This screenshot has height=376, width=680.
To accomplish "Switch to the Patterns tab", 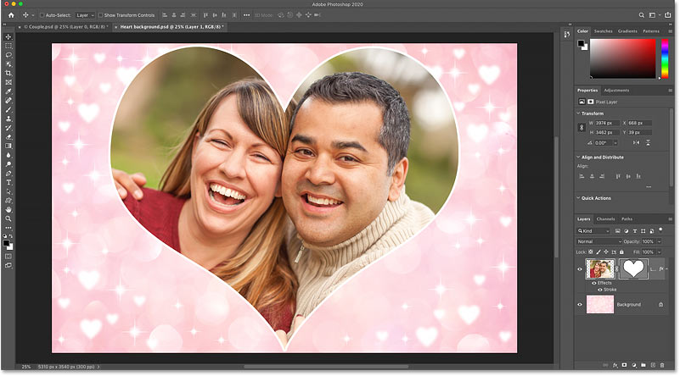I will (651, 31).
